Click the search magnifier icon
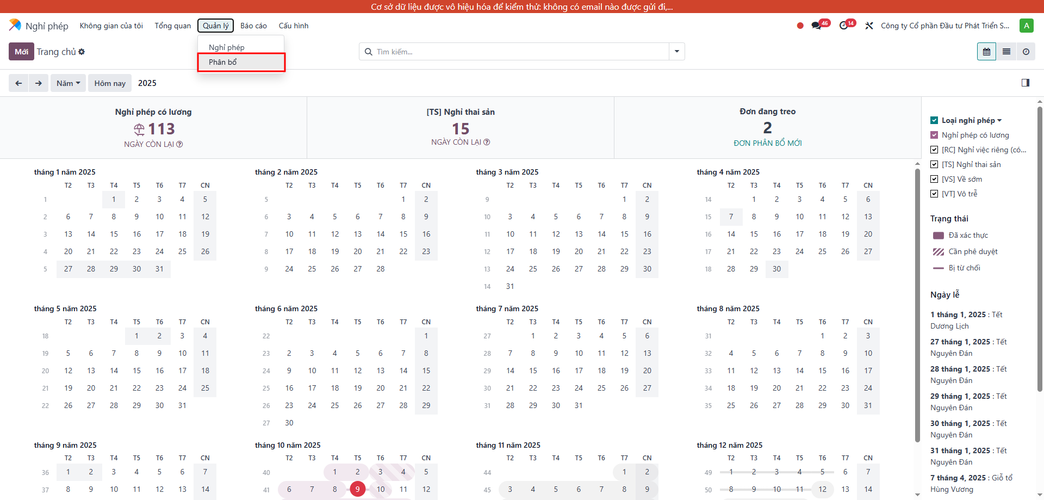 coord(368,52)
